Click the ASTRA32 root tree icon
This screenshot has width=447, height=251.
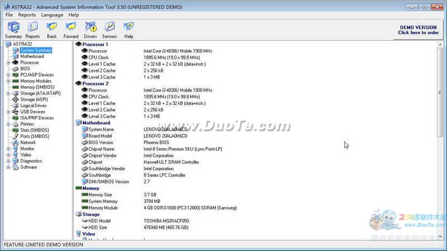8,44
